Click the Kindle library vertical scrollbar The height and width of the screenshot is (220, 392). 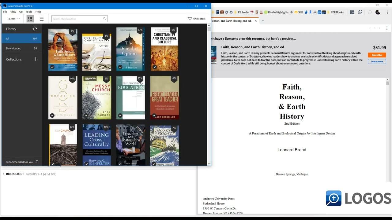click(209, 95)
